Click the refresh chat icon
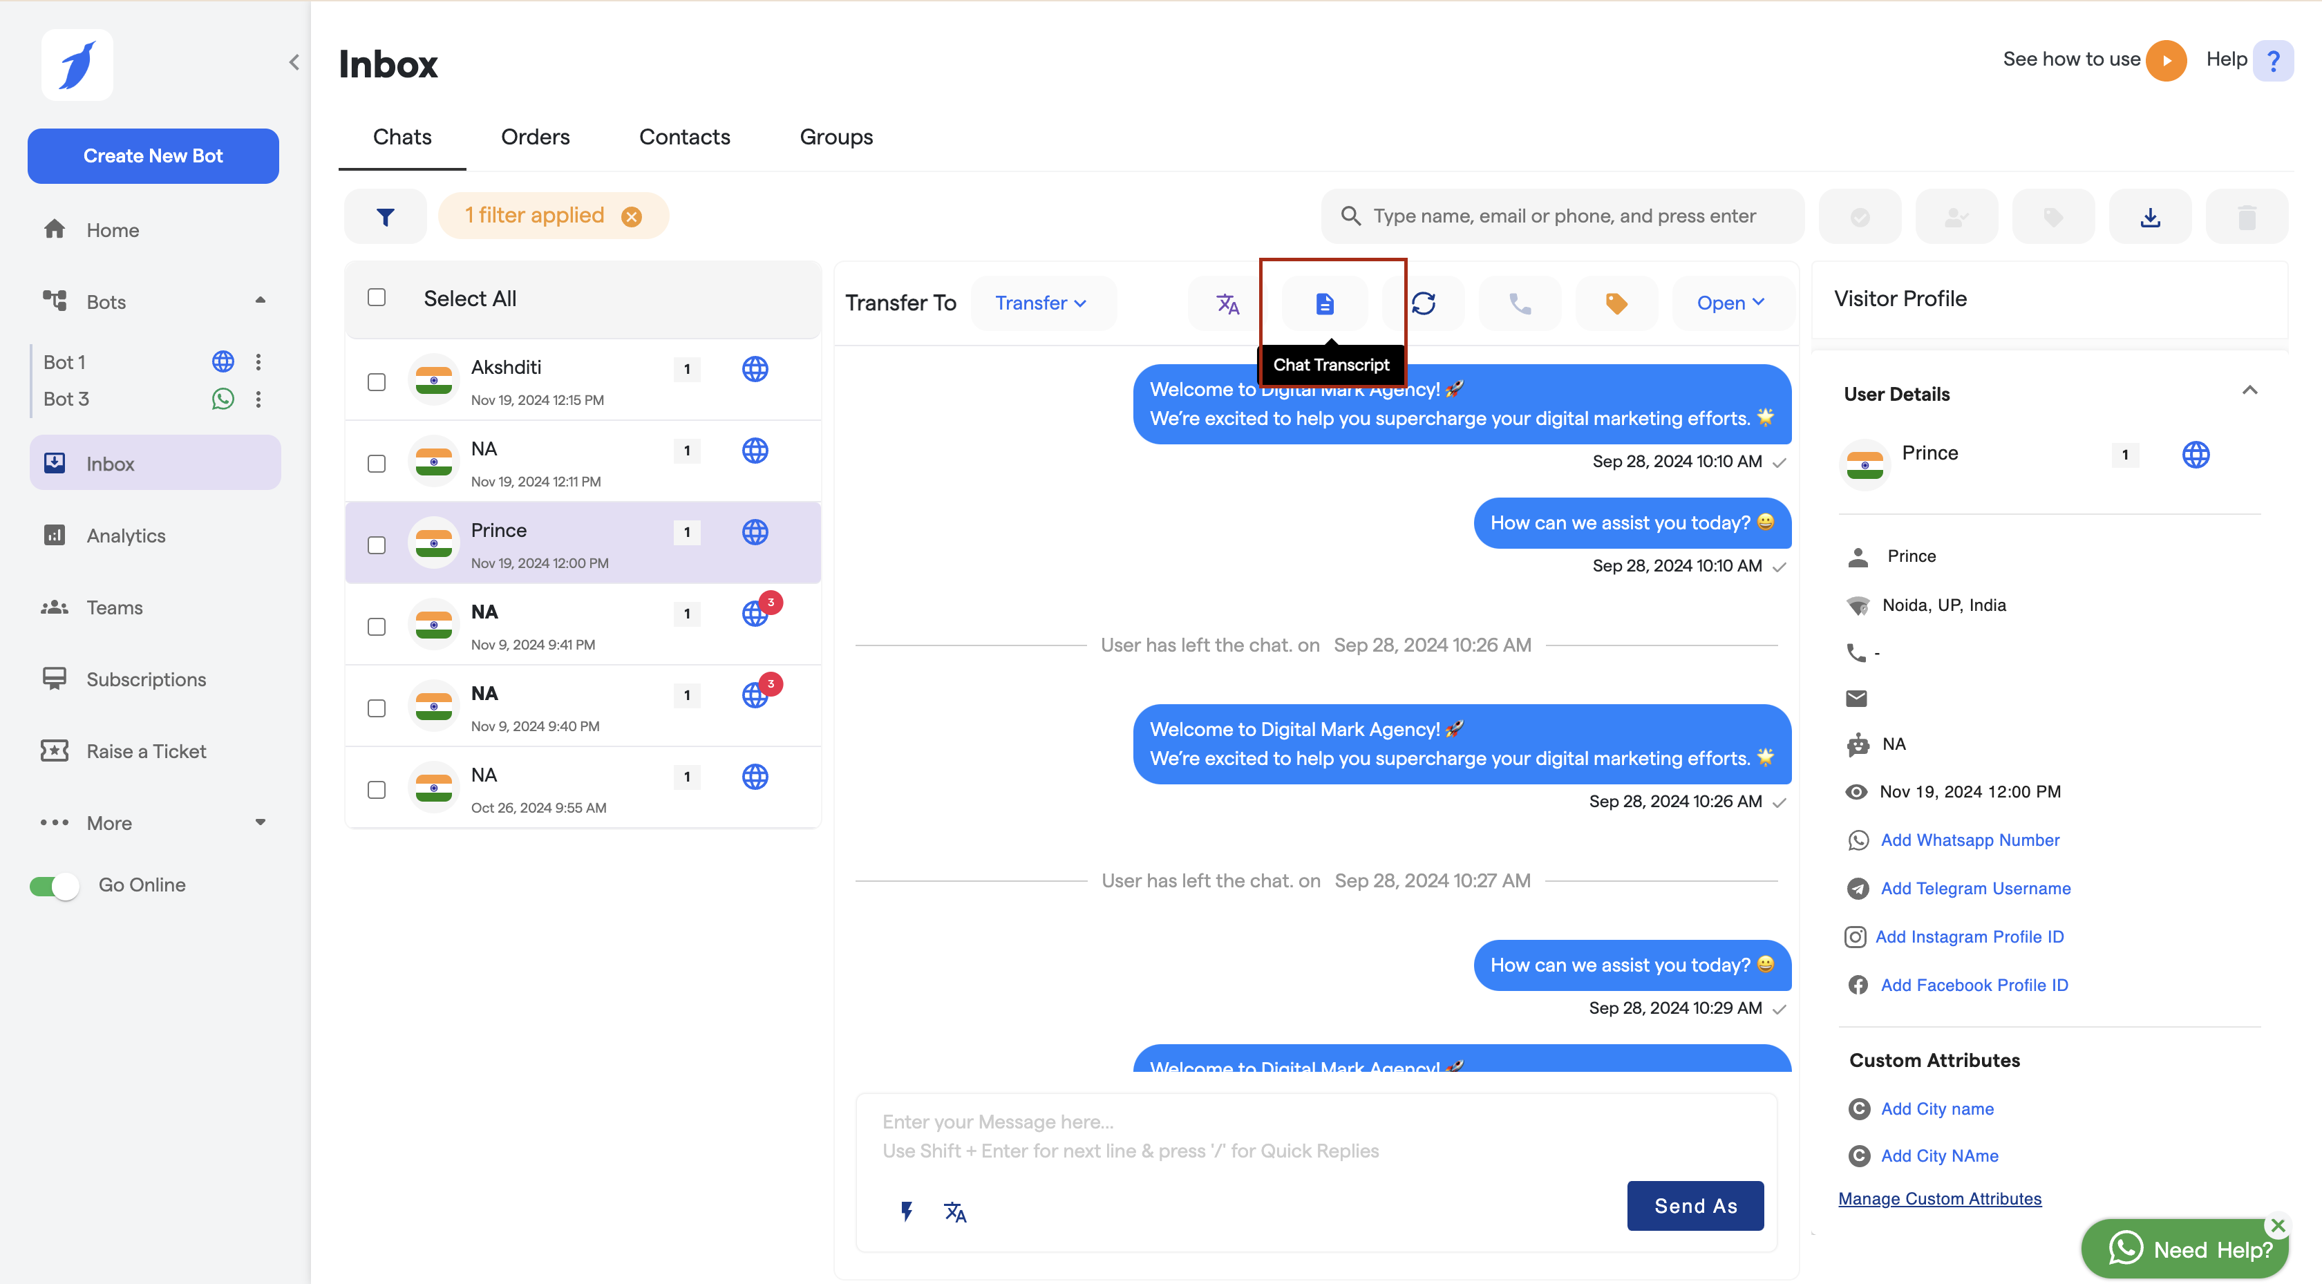Viewport: 2322px width, 1284px height. [x=1424, y=304]
